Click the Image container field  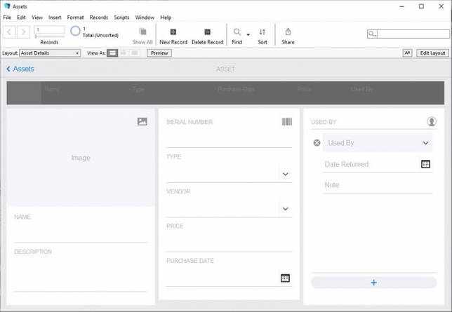click(x=81, y=158)
